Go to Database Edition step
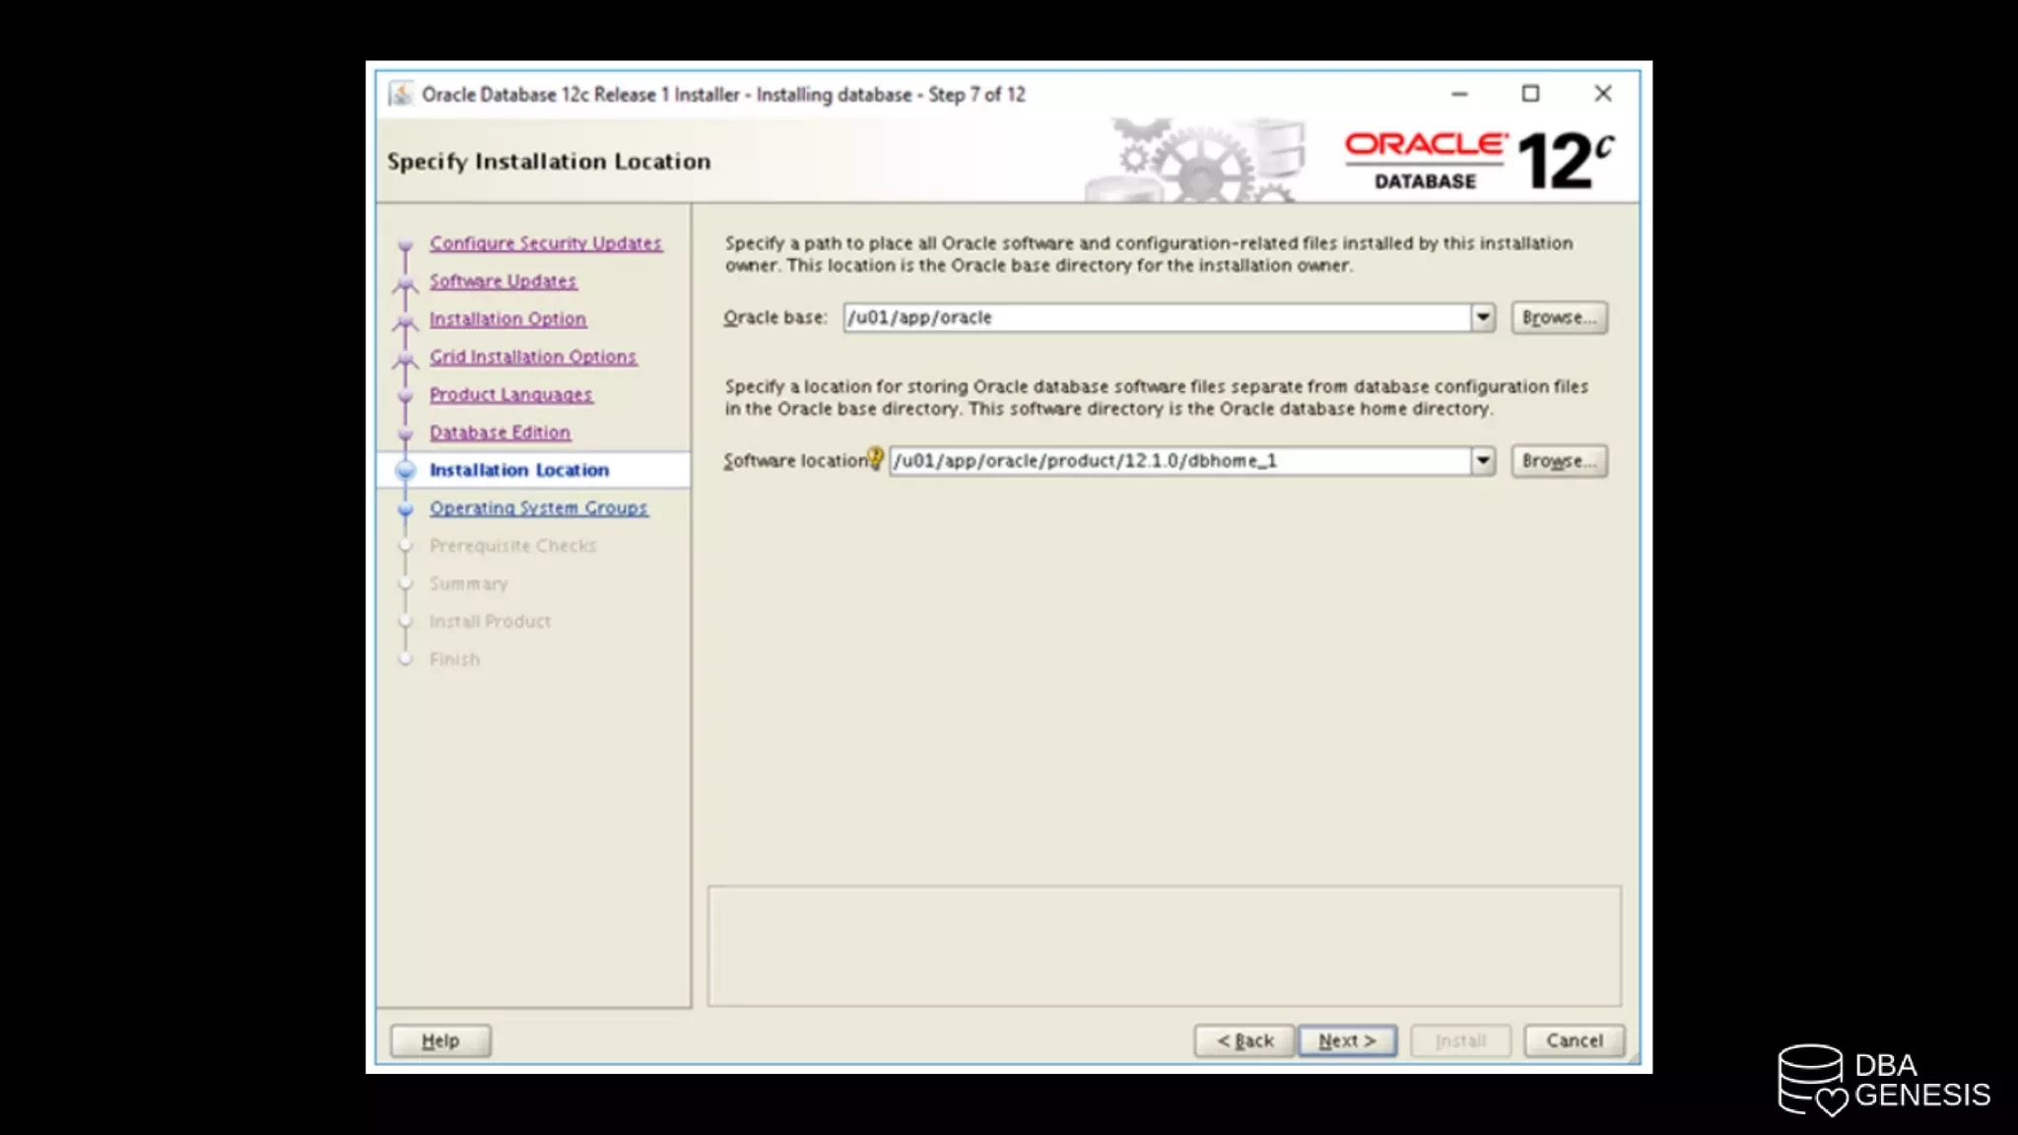This screenshot has width=2018, height=1135. coord(500,433)
